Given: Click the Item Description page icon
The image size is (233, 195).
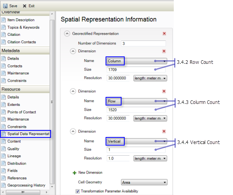Looking at the screenshot, I should click(4, 20).
